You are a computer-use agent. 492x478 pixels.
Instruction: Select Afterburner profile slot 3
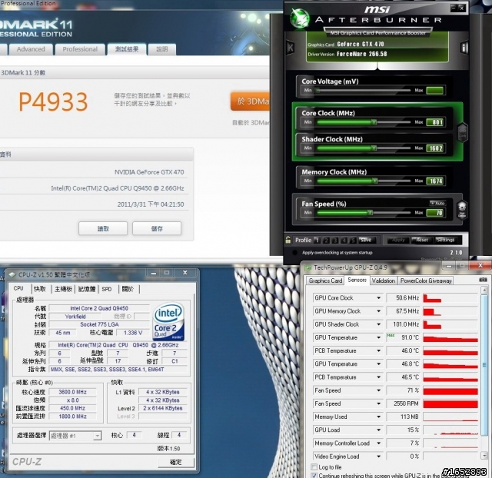pos(335,241)
